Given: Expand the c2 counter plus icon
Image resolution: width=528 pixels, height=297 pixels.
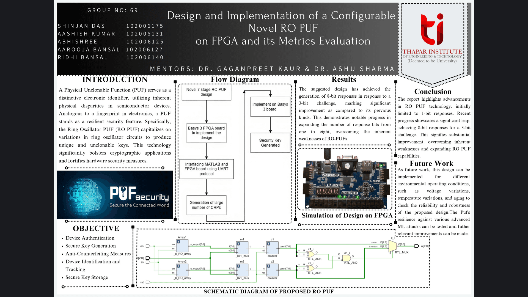Looking at the screenshot, I should click(x=268, y=266).
